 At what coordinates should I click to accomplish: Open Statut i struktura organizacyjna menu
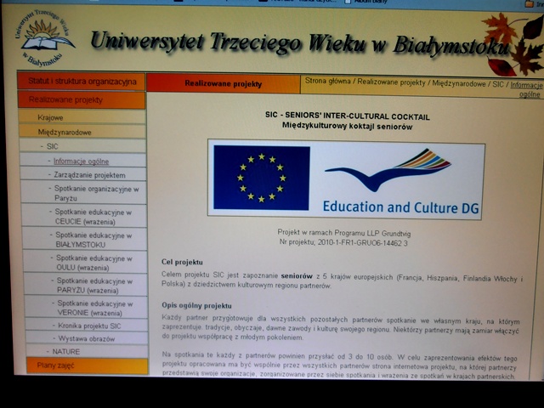click(82, 82)
